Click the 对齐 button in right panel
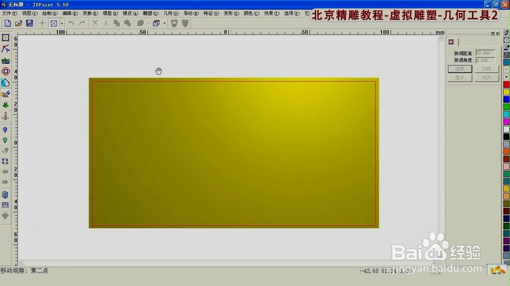 tap(487, 77)
